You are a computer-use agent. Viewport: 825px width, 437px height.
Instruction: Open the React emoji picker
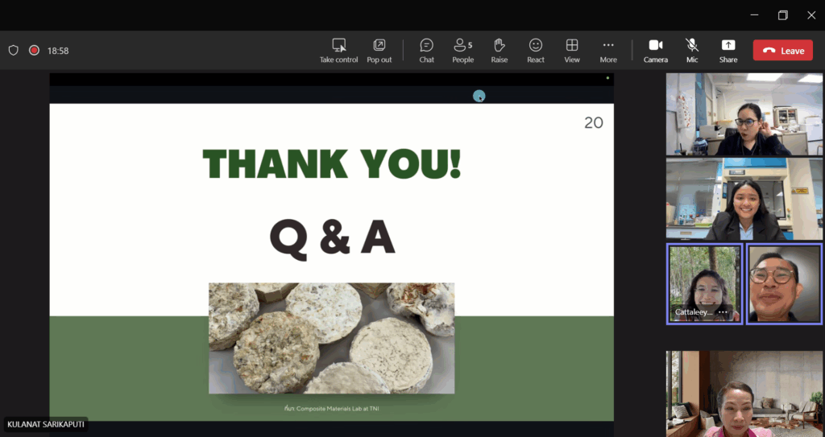point(535,46)
